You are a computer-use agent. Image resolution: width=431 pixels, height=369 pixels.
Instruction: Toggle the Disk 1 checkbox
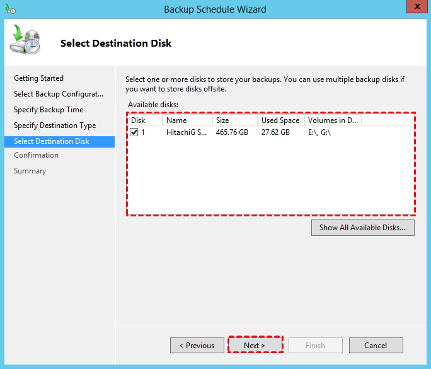[134, 132]
